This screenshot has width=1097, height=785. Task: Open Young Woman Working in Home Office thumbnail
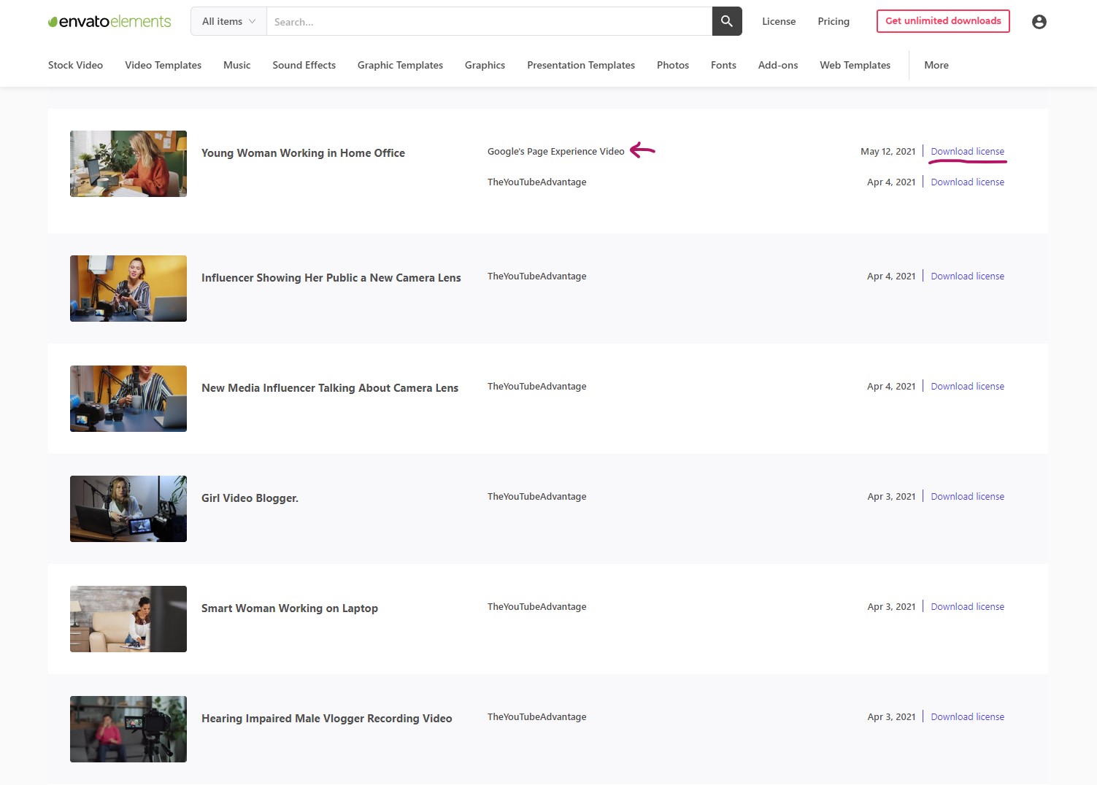(128, 164)
